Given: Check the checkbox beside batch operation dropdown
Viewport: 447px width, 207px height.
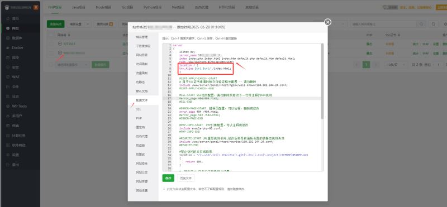Looking at the screenshot, I should pyautogui.click(x=51, y=65).
